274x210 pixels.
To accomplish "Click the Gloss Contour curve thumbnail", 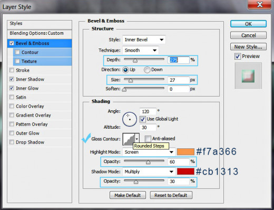I will click(129, 139).
